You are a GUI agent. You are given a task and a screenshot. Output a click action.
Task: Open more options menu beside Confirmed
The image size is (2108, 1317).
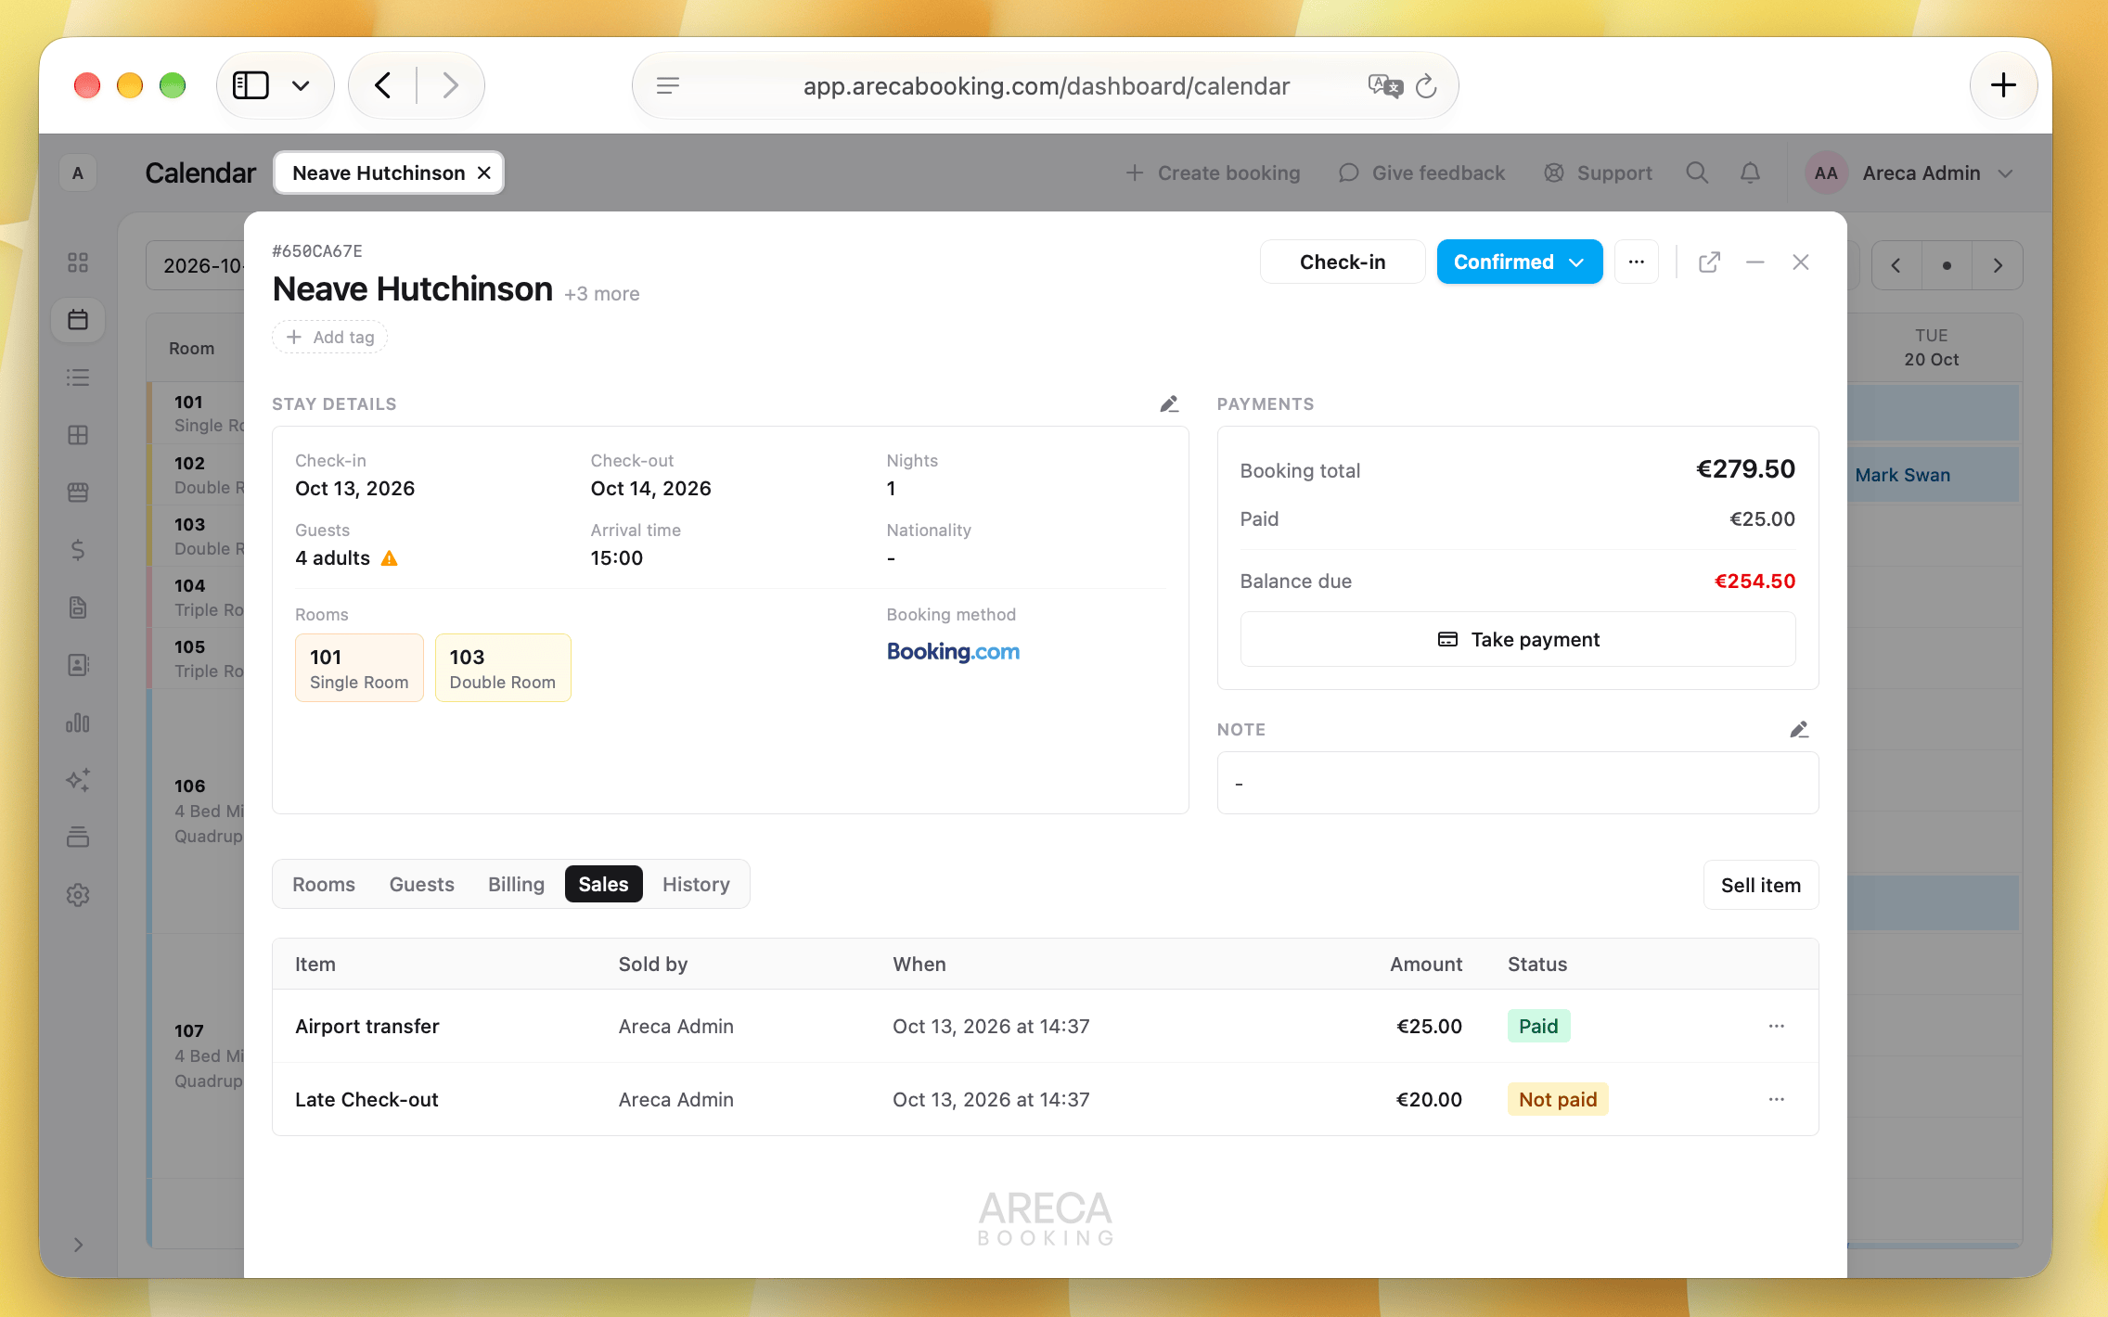(1637, 262)
